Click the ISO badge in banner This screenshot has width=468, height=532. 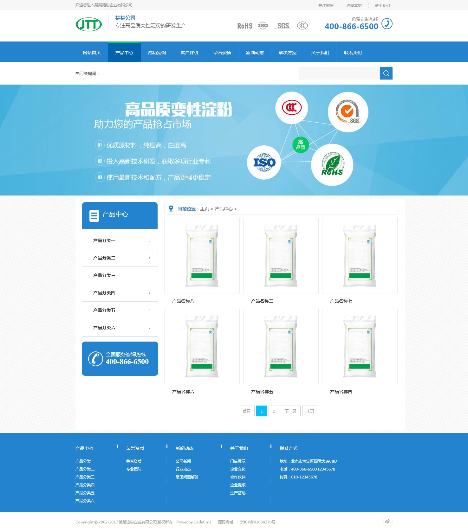pyautogui.click(x=264, y=163)
